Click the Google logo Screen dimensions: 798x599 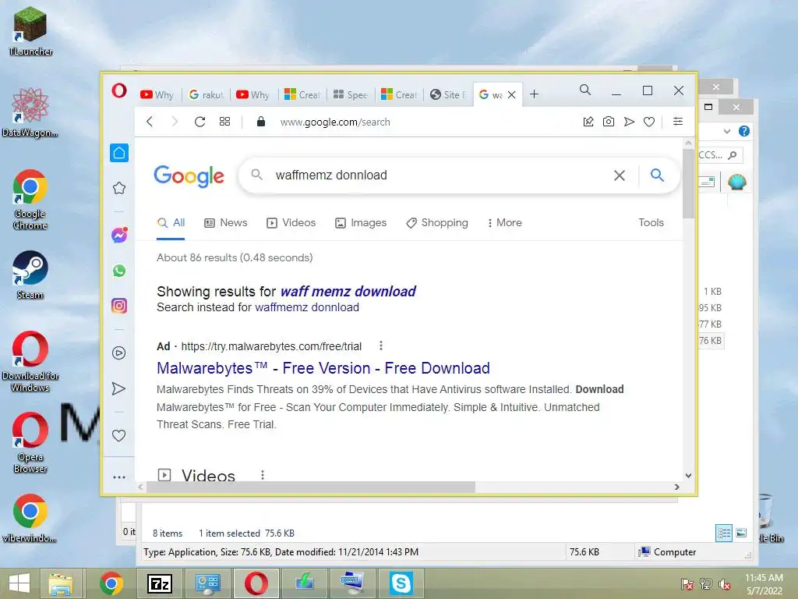pos(189,176)
